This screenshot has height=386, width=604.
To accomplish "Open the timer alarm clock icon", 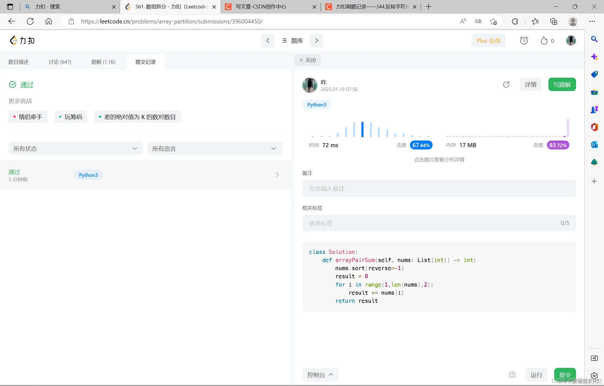I will [x=524, y=40].
